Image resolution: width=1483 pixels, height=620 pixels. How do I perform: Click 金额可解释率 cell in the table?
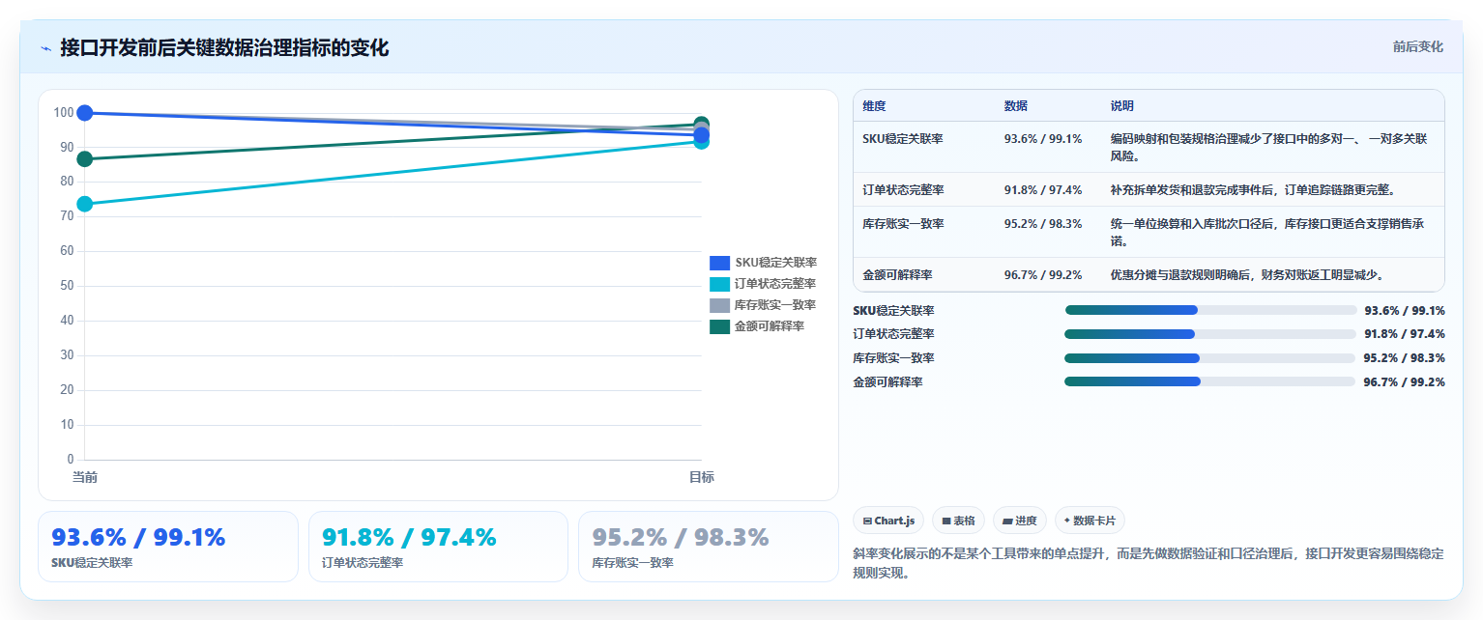point(897,275)
